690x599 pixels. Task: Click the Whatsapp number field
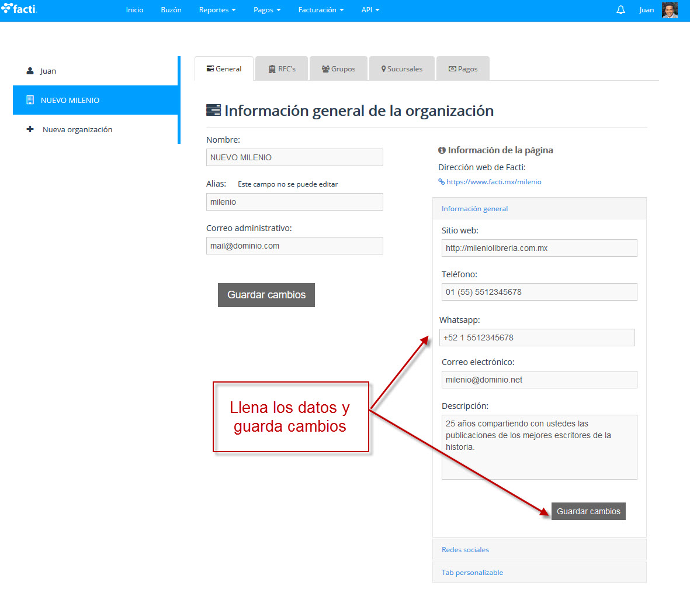[537, 338]
